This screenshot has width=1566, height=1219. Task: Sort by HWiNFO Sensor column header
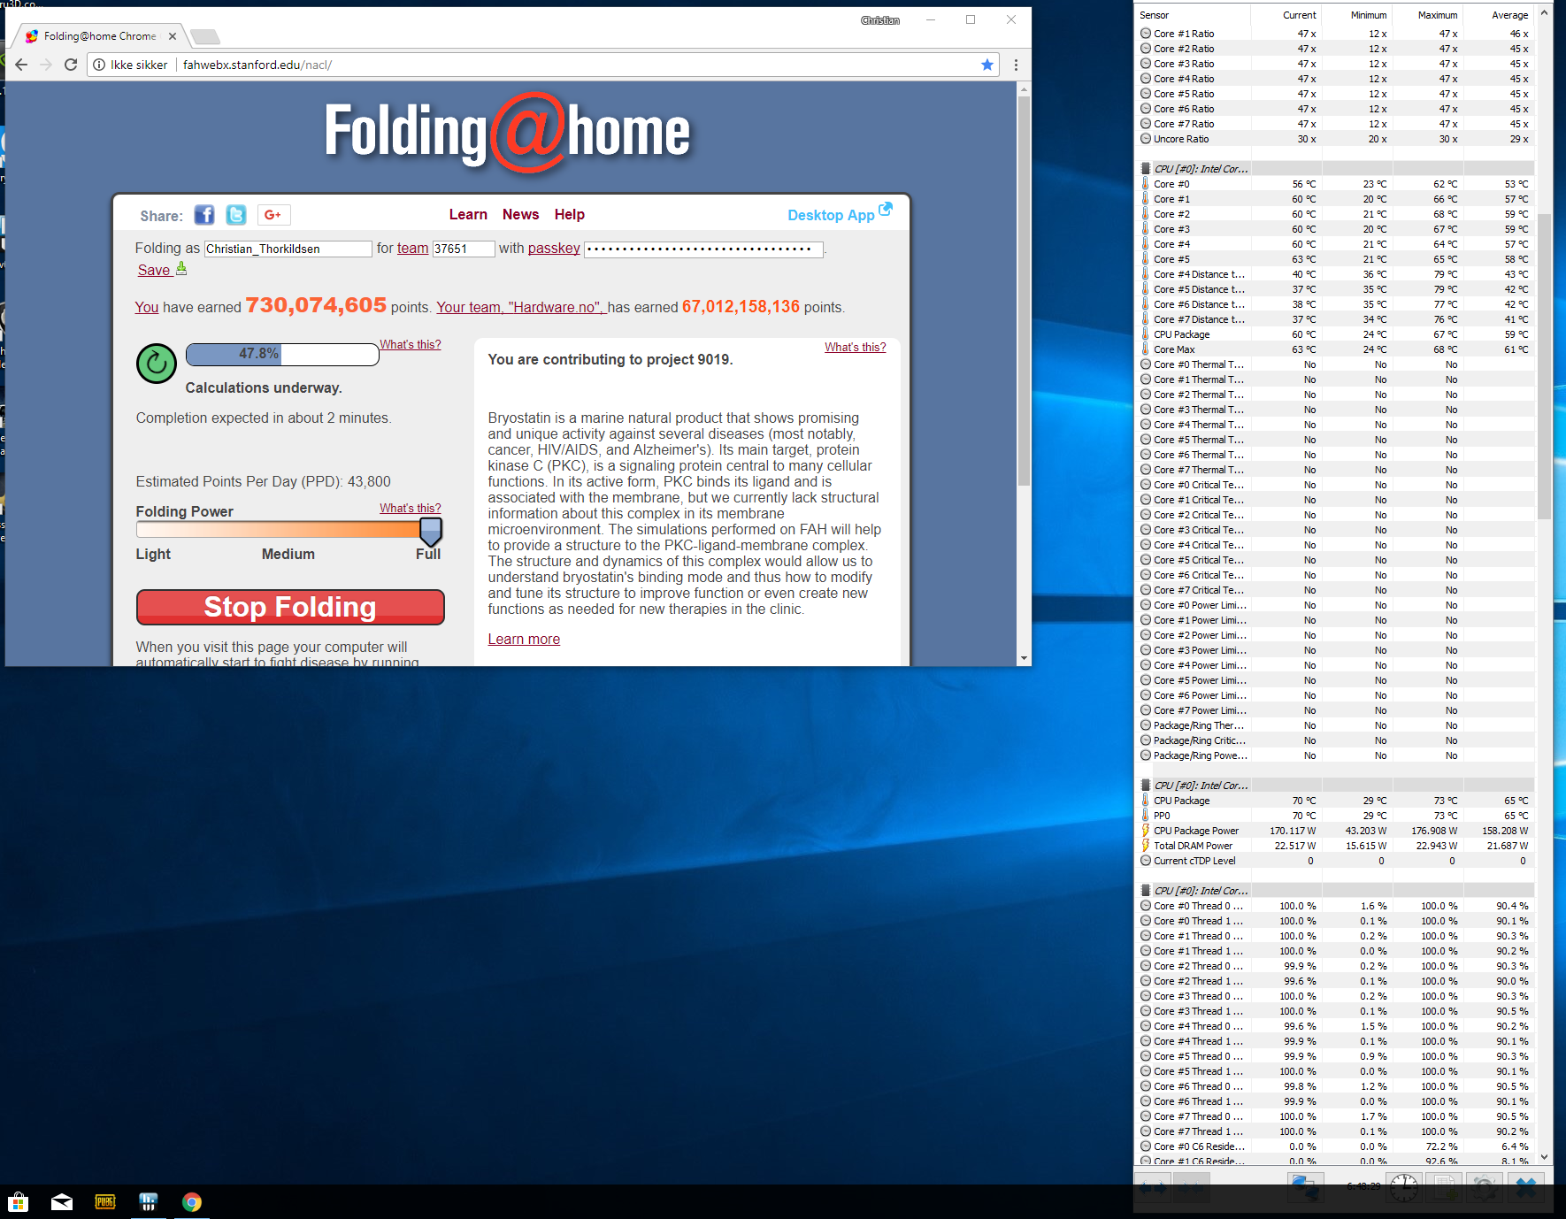pos(1193,15)
